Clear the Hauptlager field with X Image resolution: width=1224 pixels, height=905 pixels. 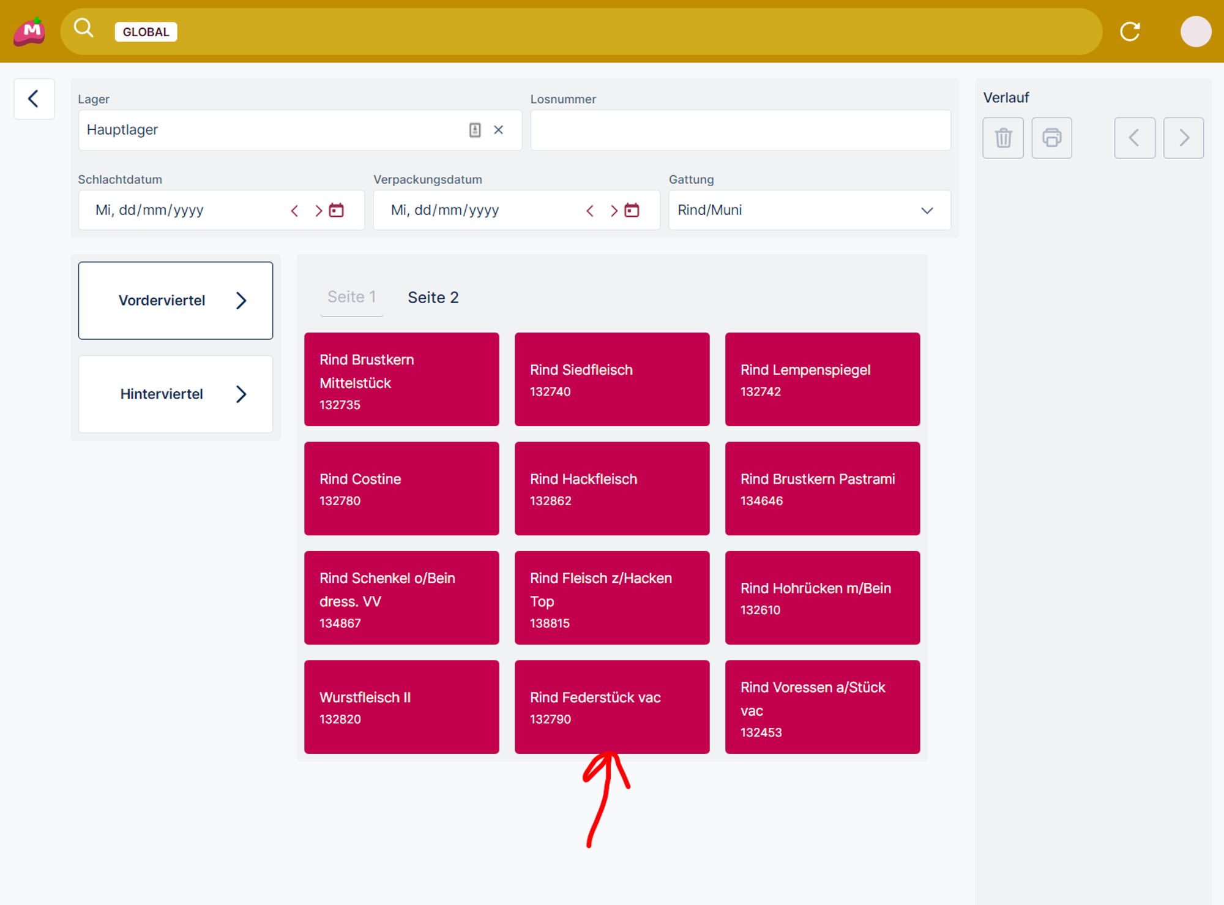point(499,130)
